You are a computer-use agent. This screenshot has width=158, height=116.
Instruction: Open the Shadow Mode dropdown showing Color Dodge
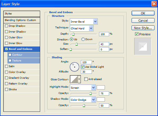coord(83,100)
